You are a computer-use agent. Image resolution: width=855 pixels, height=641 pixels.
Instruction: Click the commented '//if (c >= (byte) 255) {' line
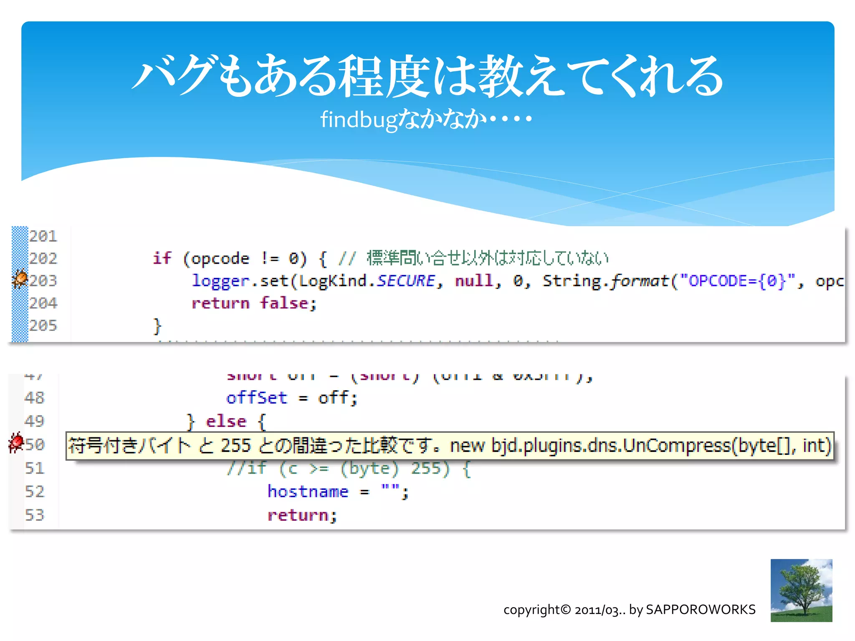click(x=349, y=469)
